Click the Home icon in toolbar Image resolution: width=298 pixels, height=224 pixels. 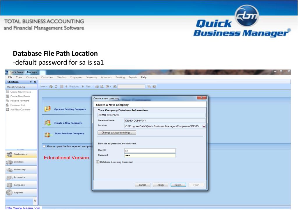pos(51,86)
